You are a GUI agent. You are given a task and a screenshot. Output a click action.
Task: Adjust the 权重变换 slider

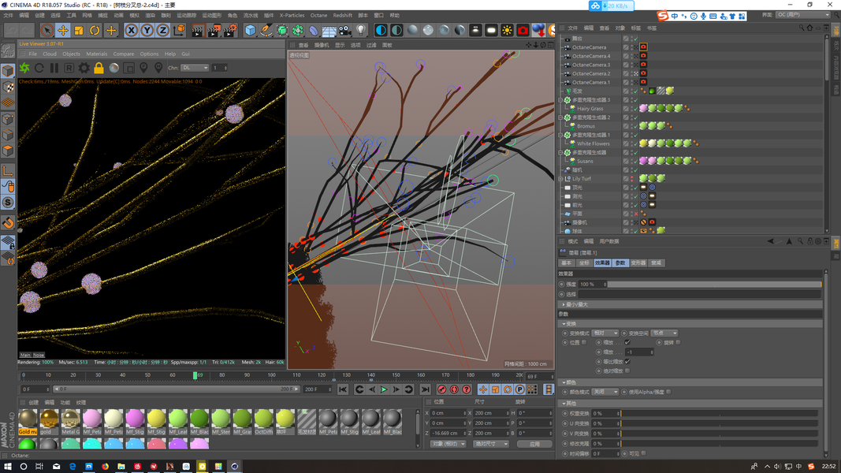pos(719,413)
